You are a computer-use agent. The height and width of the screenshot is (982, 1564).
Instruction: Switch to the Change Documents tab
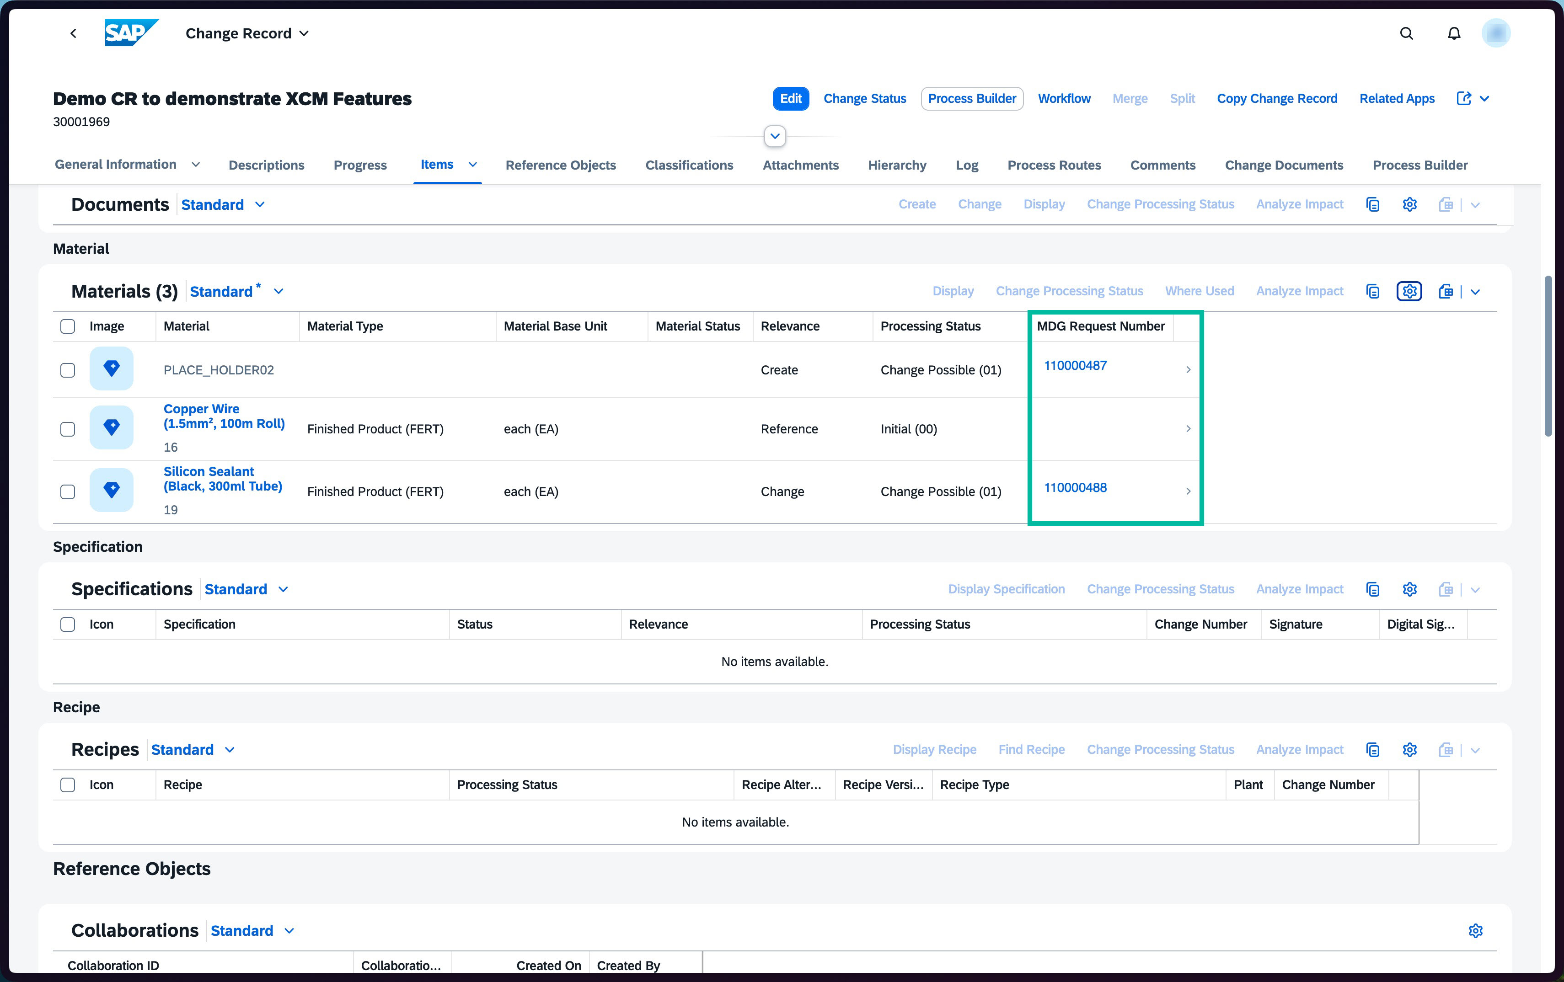(1283, 165)
